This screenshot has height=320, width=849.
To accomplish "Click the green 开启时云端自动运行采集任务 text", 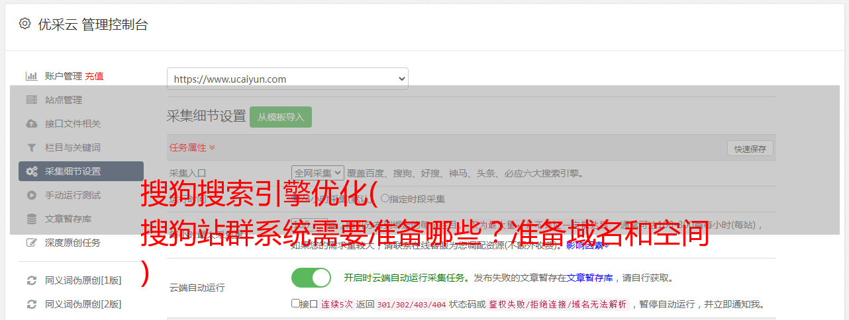I will [404, 278].
